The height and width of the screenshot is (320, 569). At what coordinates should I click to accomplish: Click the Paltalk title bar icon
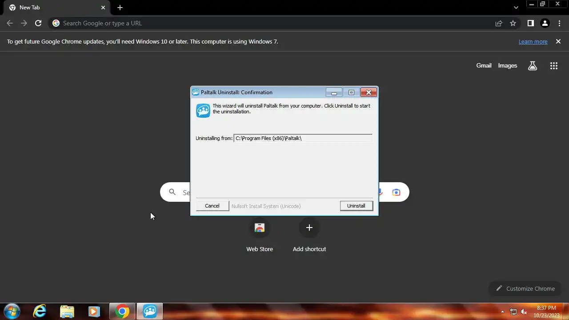[x=196, y=92]
